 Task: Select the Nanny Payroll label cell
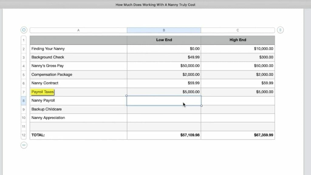click(x=78, y=101)
